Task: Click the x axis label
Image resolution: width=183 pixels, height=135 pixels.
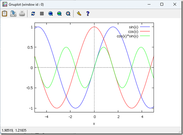Action: [94, 124]
